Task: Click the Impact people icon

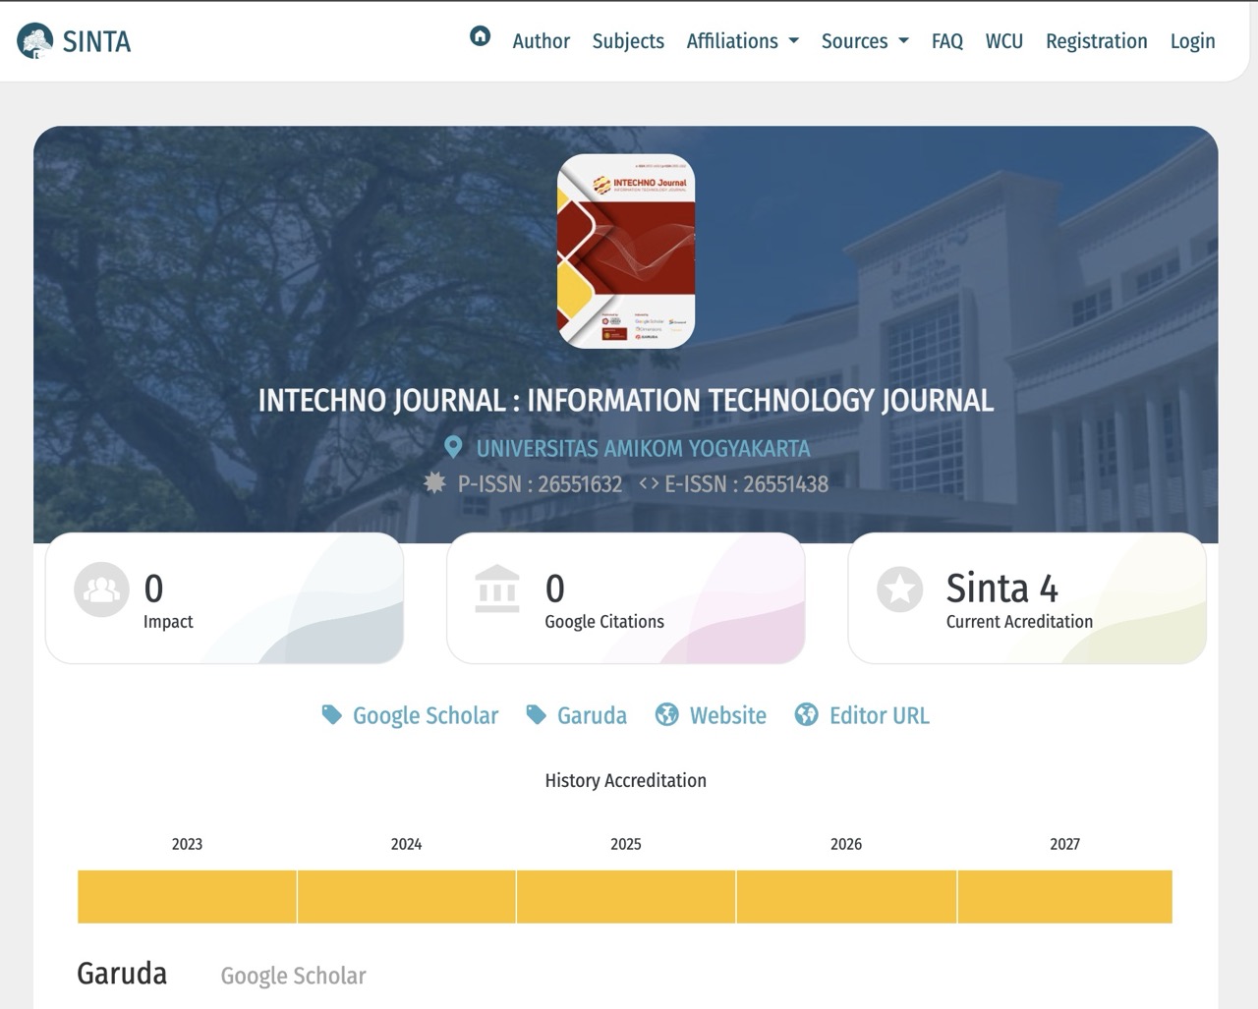Action: 101,589
